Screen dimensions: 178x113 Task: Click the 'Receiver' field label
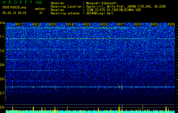coord(57,10)
